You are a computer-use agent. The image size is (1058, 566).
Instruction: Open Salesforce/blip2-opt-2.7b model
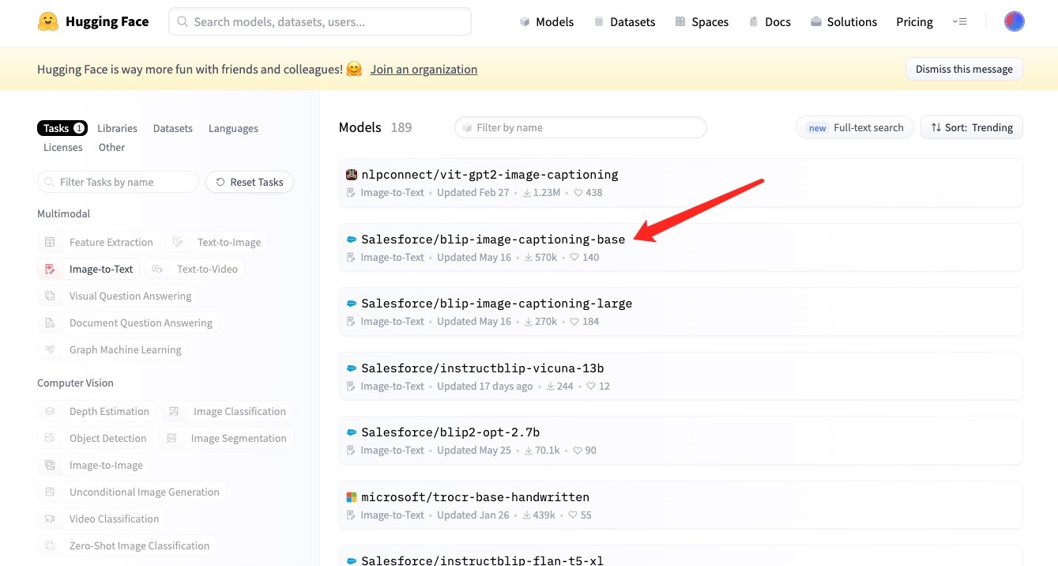[x=680, y=440]
